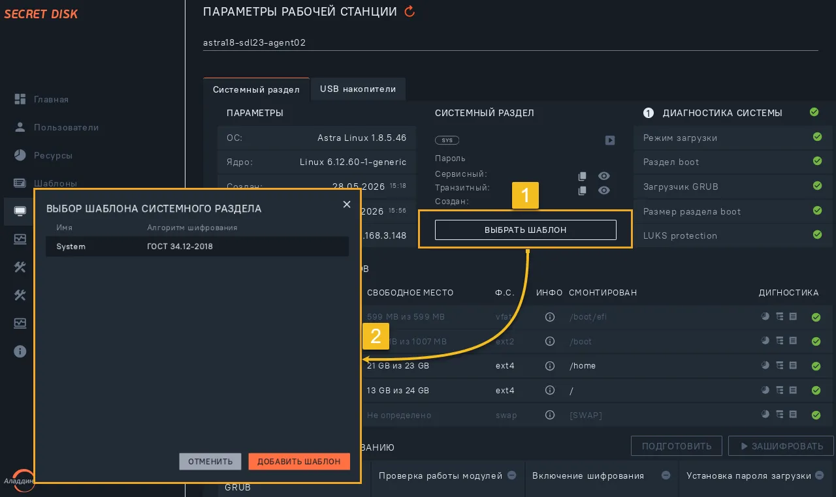This screenshot has height=497, width=836.
Task: Click the Astra Linux 1.8.5.46 OS value
Action: 362,138
